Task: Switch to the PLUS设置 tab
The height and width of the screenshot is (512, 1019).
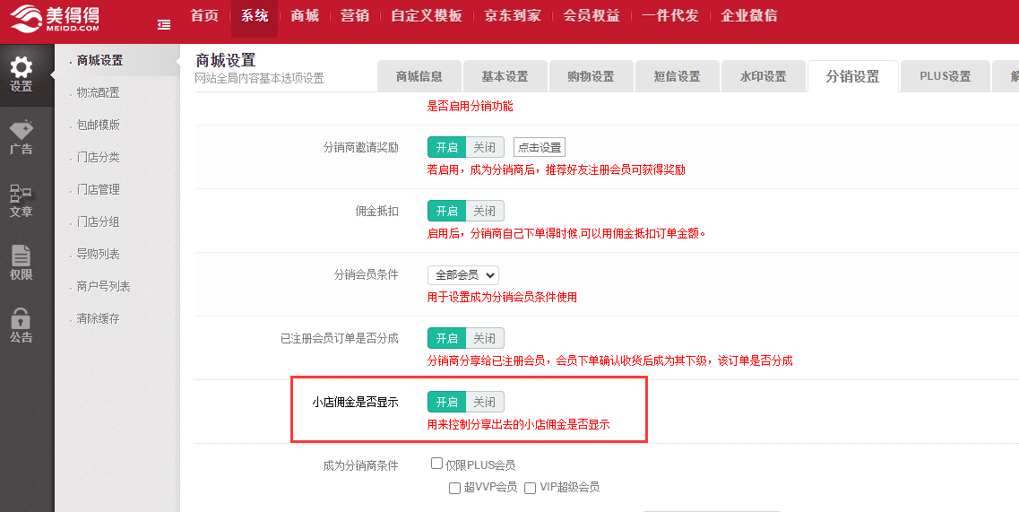Action: tap(945, 76)
